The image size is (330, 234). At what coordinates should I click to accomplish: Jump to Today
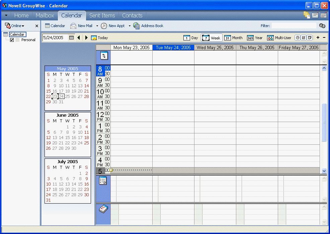99,38
